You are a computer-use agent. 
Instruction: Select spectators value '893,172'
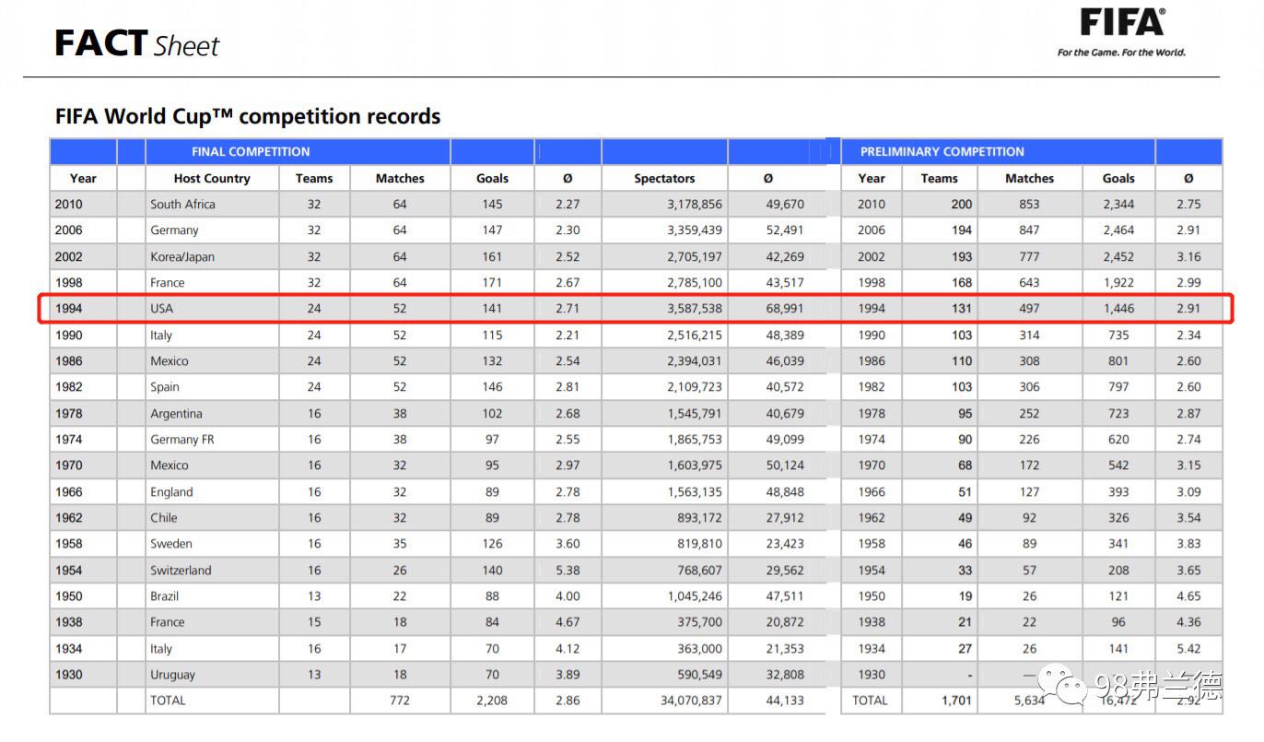(x=700, y=518)
